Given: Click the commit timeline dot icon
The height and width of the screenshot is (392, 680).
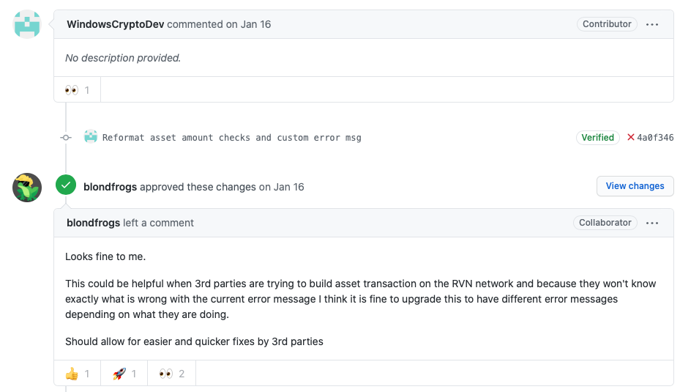Looking at the screenshot, I should (66, 137).
